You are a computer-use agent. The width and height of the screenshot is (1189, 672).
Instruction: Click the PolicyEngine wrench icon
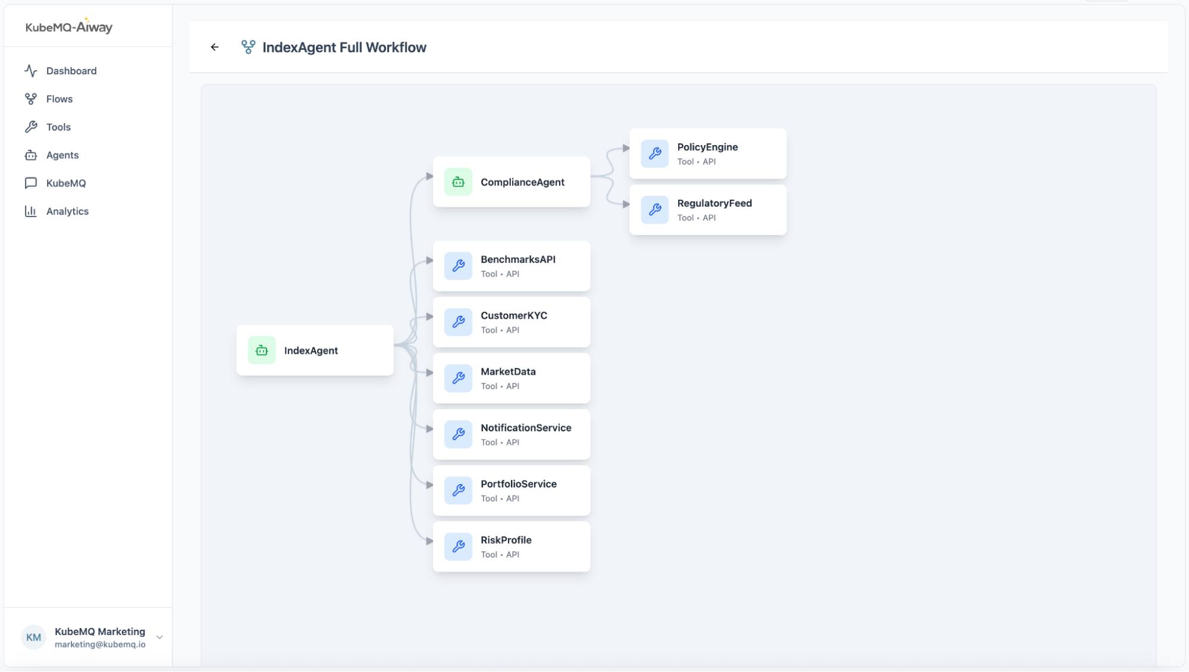[655, 153]
